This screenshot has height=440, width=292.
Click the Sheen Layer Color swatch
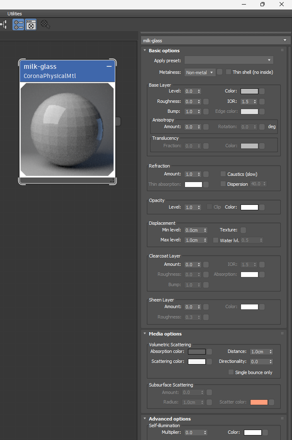pos(249,307)
